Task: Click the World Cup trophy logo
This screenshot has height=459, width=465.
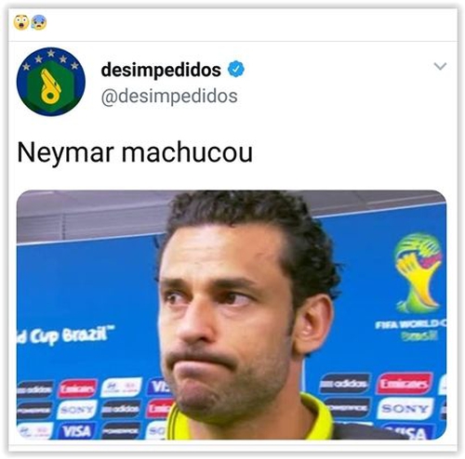Action: click(x=417, y=272)
